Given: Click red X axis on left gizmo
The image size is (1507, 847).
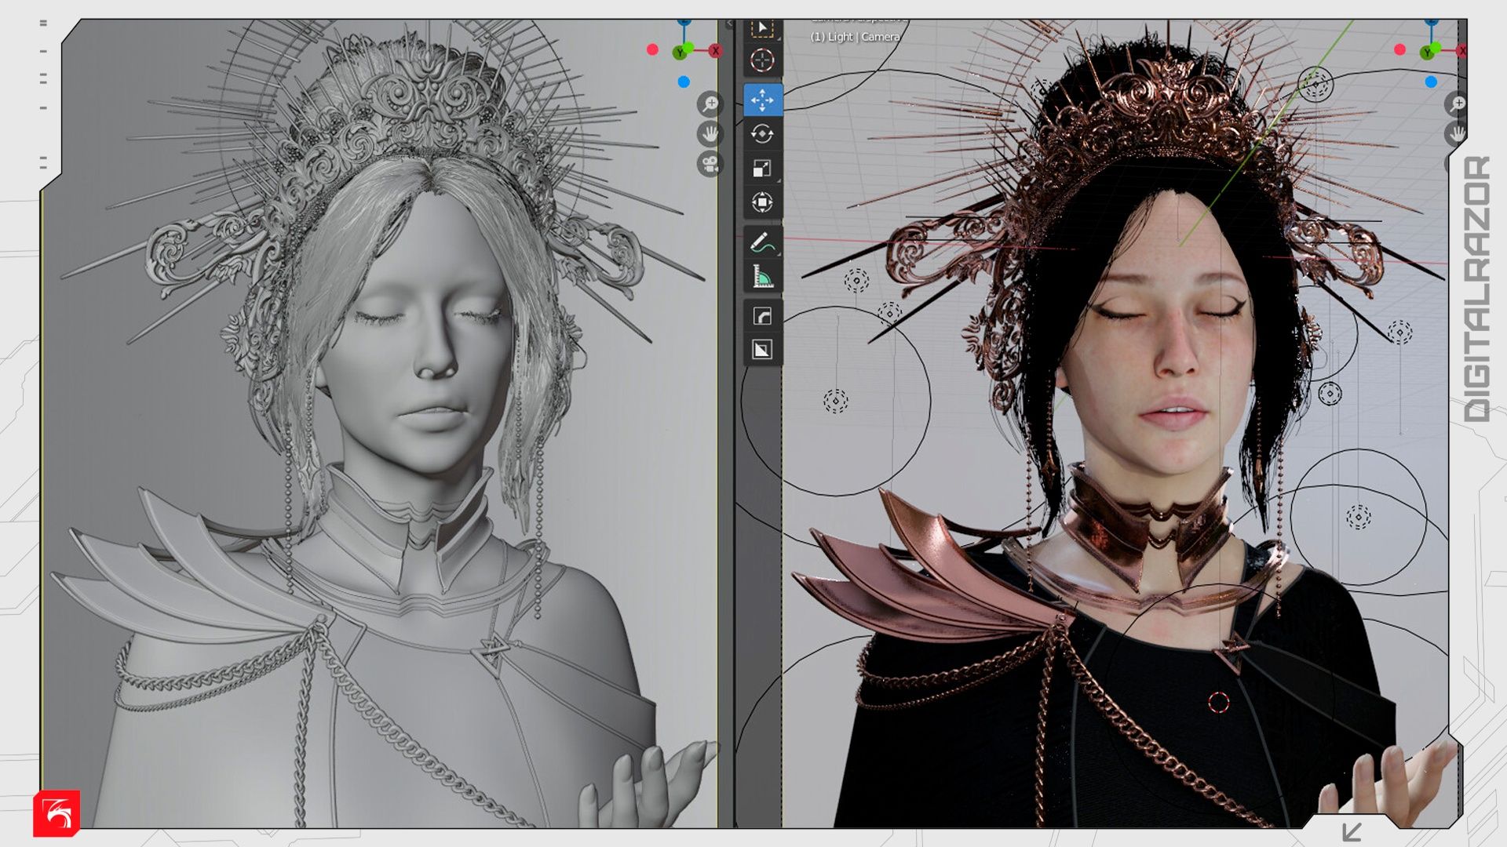Looking at the screenshot, I should [715, 51].
